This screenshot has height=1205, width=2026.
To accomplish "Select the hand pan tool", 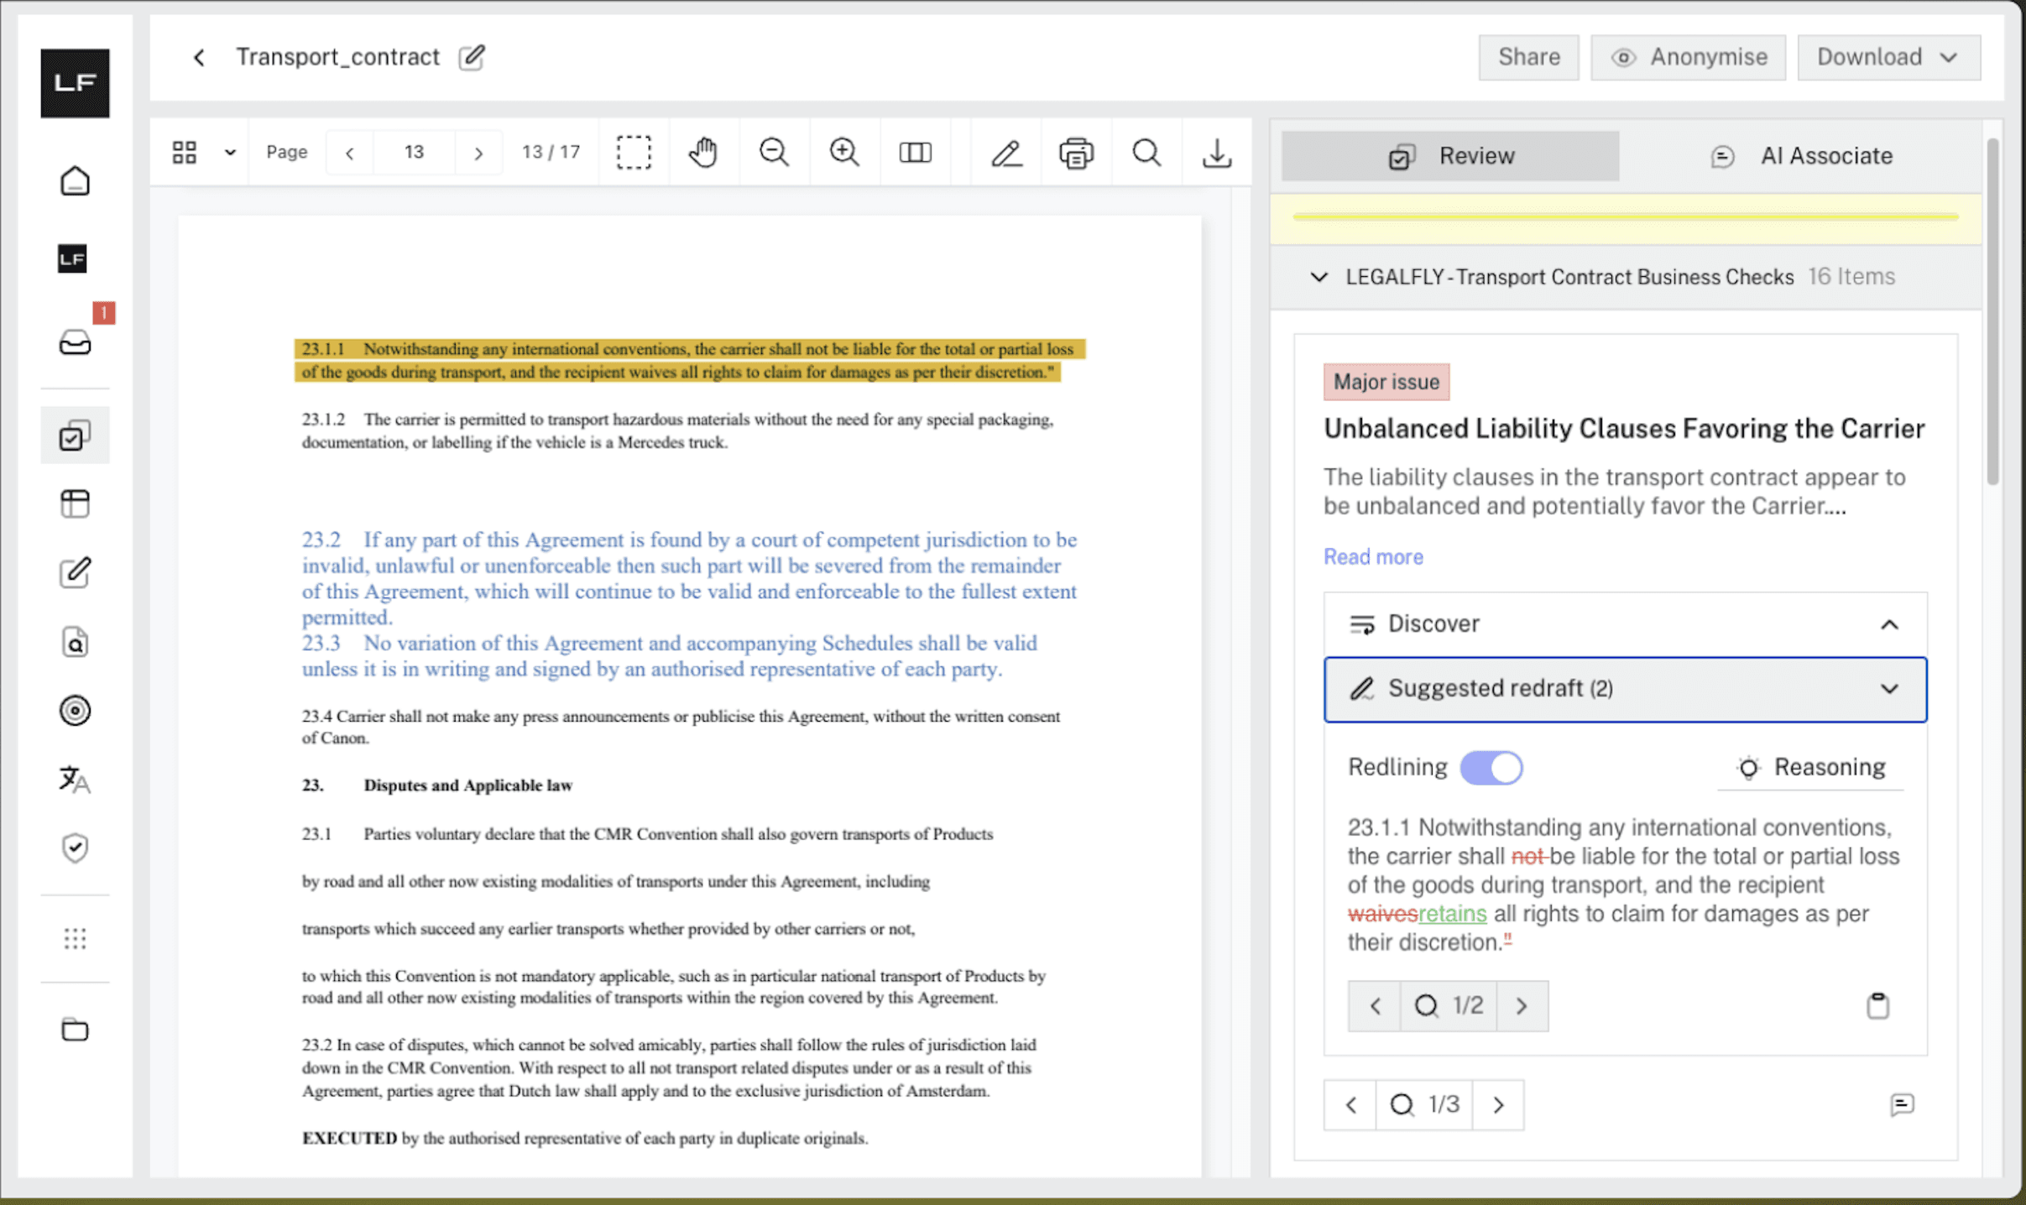I will pos(703,153).
